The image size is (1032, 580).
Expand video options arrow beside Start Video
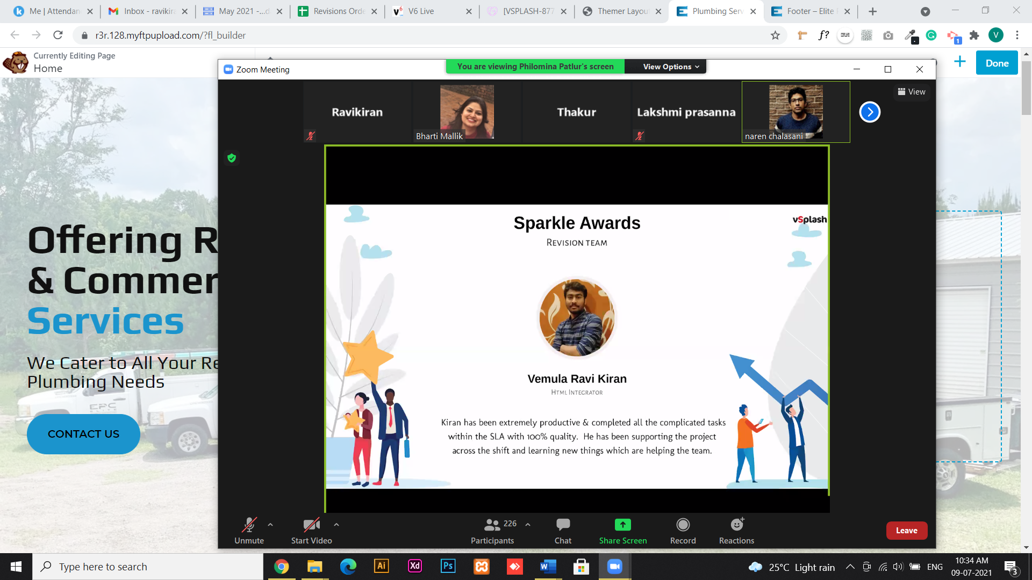336,525
